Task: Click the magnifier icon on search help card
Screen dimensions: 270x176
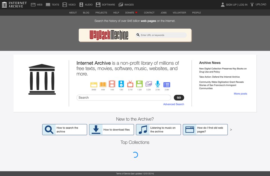Action: coord(49,130)
